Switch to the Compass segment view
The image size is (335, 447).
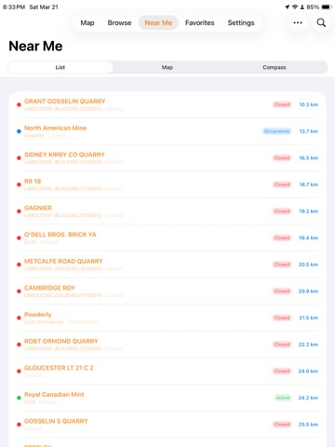(275, 67)
